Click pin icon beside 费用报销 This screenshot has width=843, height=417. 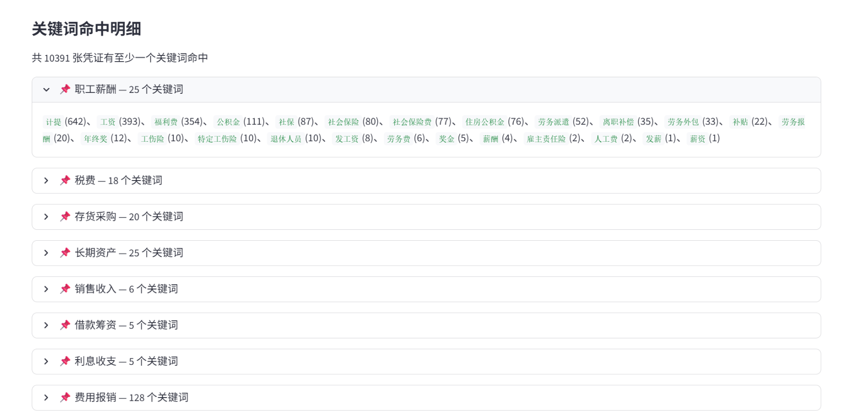(x=65, y=397)
